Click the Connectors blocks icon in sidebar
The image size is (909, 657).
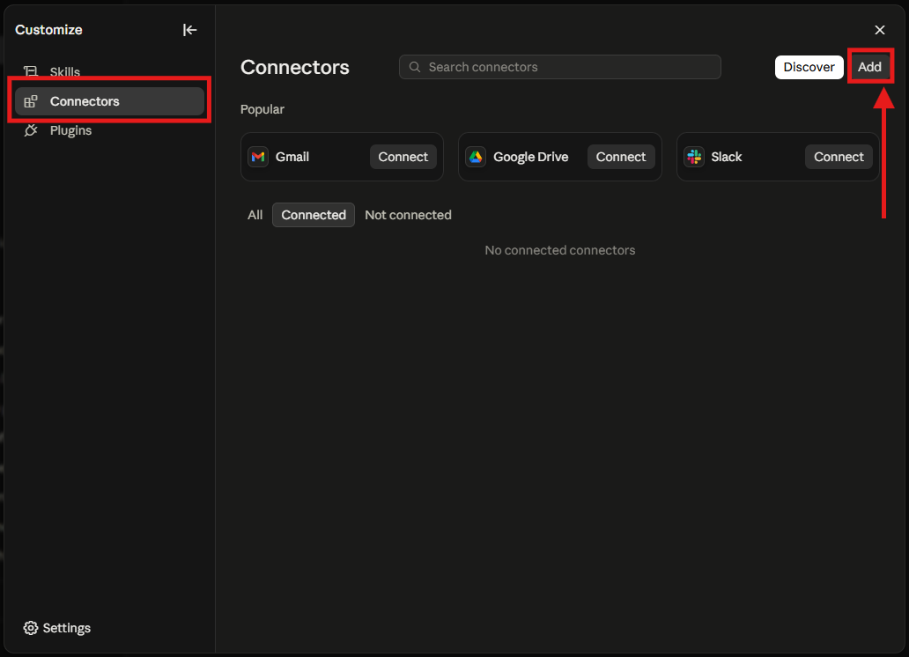click(x=31, y=101)
